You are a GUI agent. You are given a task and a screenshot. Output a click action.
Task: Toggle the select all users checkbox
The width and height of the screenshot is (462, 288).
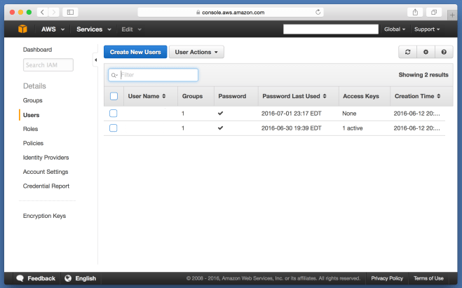pyautogui.click(x=114, y=96)
